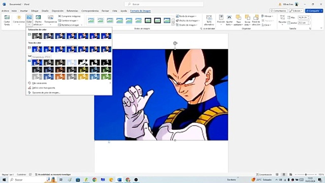
Task: Pick the thick black frame picture style
Action: click(157, 21)
